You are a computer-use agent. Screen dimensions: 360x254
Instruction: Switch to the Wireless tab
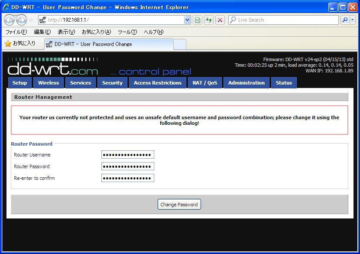coord(49,83)
